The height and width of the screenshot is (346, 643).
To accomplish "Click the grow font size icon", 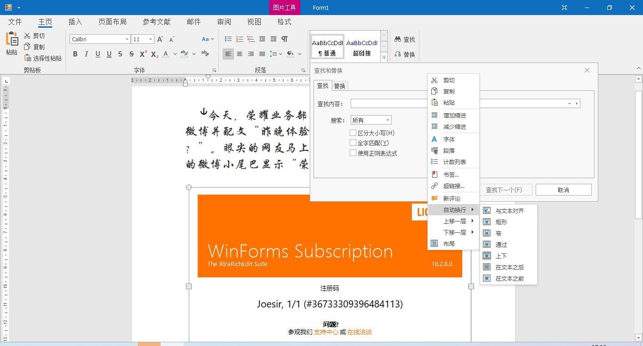I will [160, 39].
